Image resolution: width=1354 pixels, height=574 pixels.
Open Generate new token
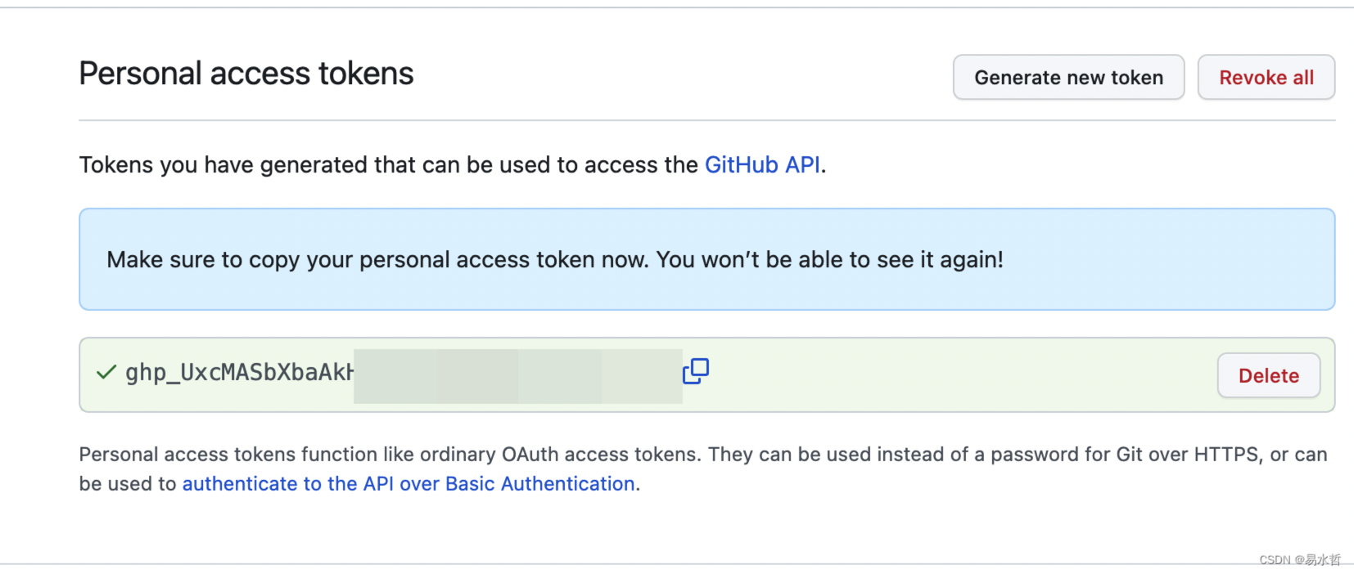pos(1068,78)
